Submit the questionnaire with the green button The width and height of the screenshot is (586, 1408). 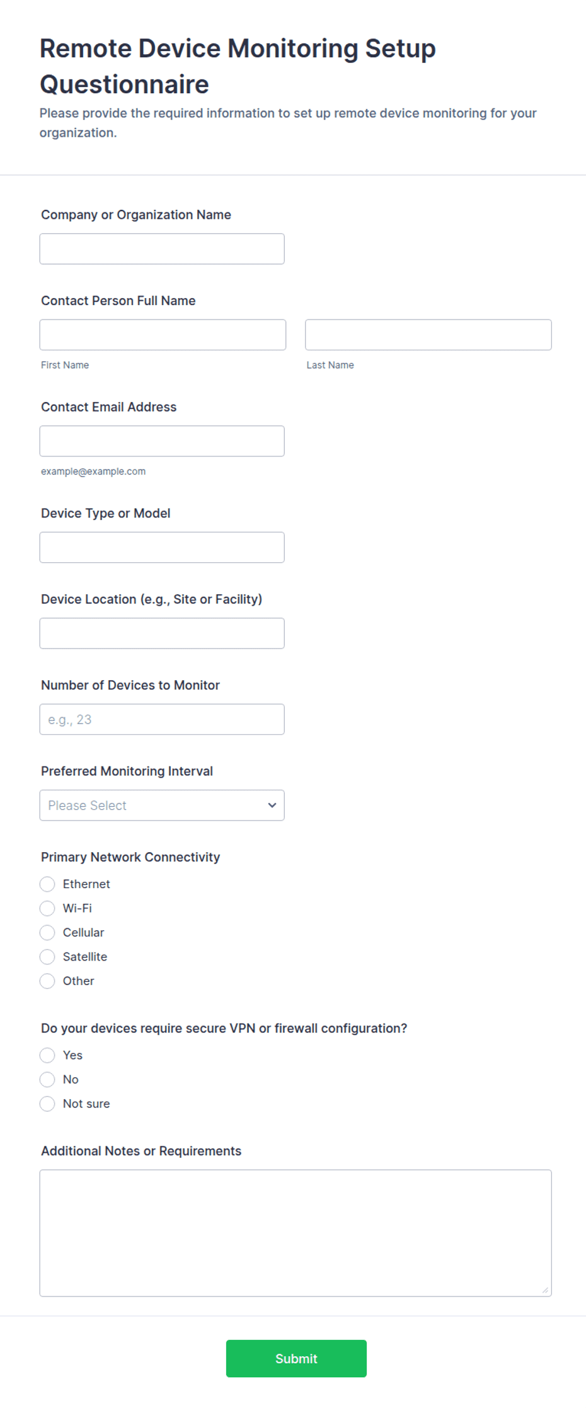(296, 1359)
